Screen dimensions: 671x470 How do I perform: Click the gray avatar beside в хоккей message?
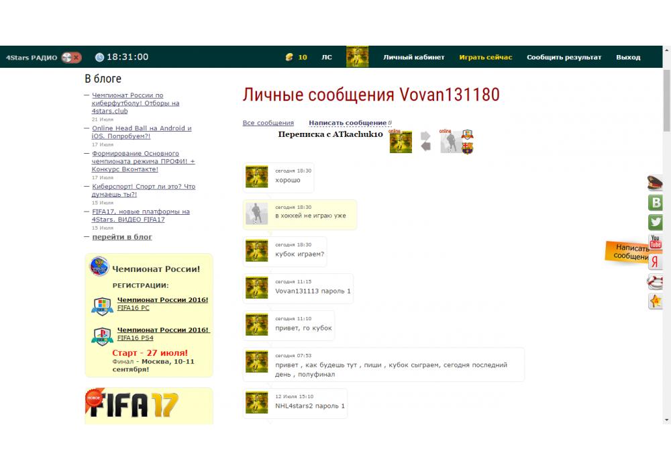[x=257, y=214]
